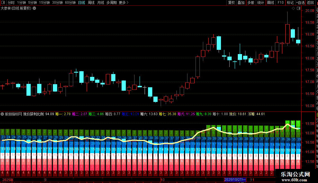Toggle the left panel icon in top-left corner
Image resolution: width=318 pixels, height=183 pixels.
(3, 3)
